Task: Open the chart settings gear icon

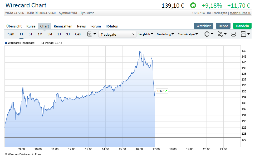Action: tap(207, 34)
